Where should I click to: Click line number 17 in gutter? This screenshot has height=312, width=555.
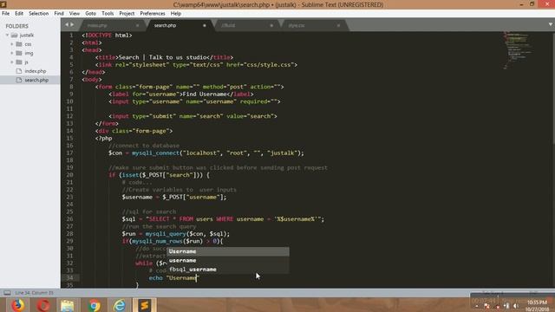pyautogui.click(x=69, y=153)
